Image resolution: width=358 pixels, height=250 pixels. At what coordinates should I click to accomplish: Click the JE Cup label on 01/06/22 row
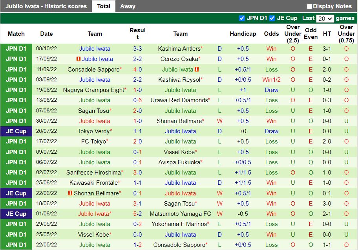(16, 214)
